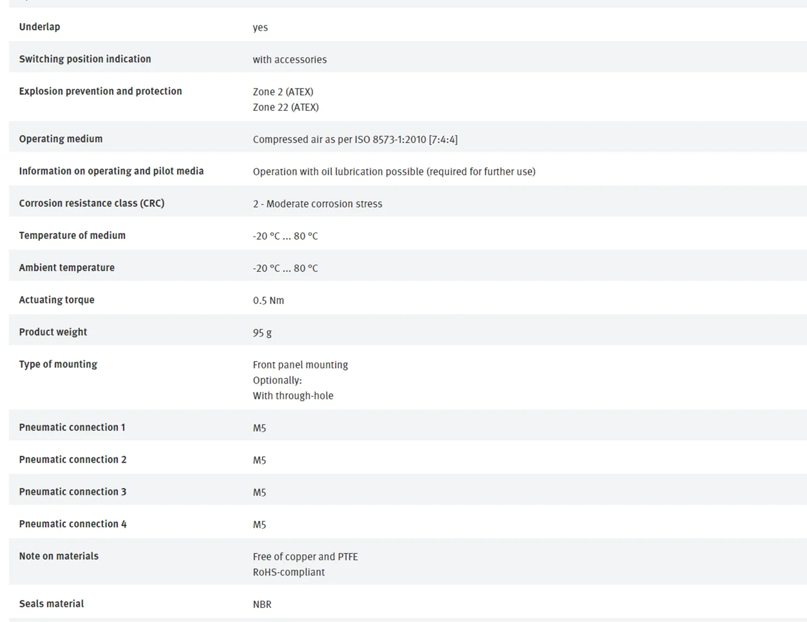
Task: Click the Pneumatic connection 4 label
Action: pyautogui.click(x=73, y=524)
